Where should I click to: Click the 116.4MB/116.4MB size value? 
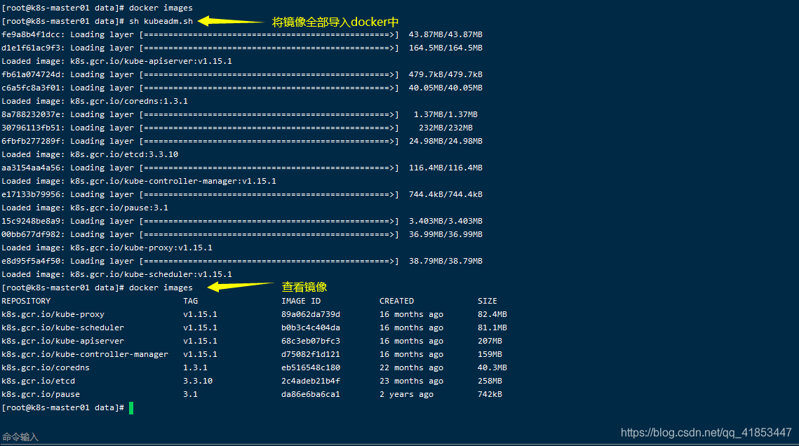point(445,168)
